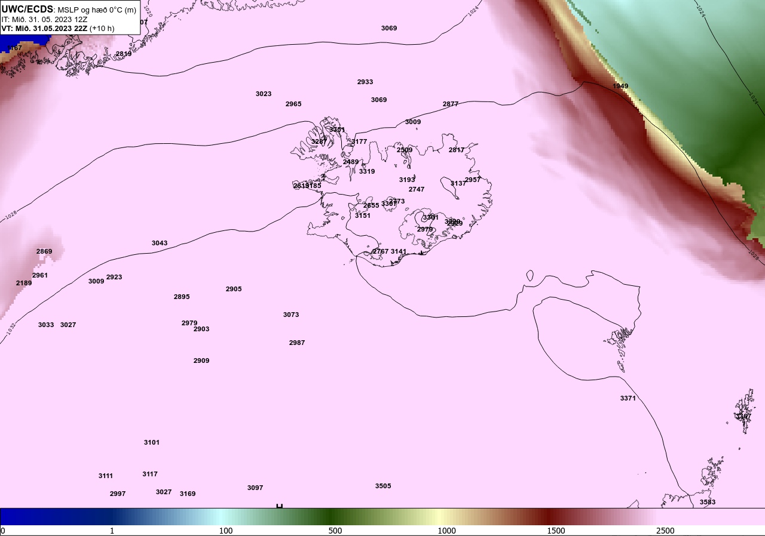Screen dimensions: 765x536
Task: Click the 3141 label on the south coast
Action: point(399,251)
